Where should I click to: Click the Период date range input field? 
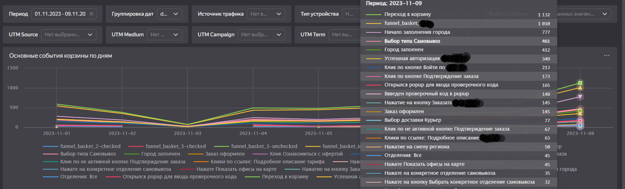(60, 14)
